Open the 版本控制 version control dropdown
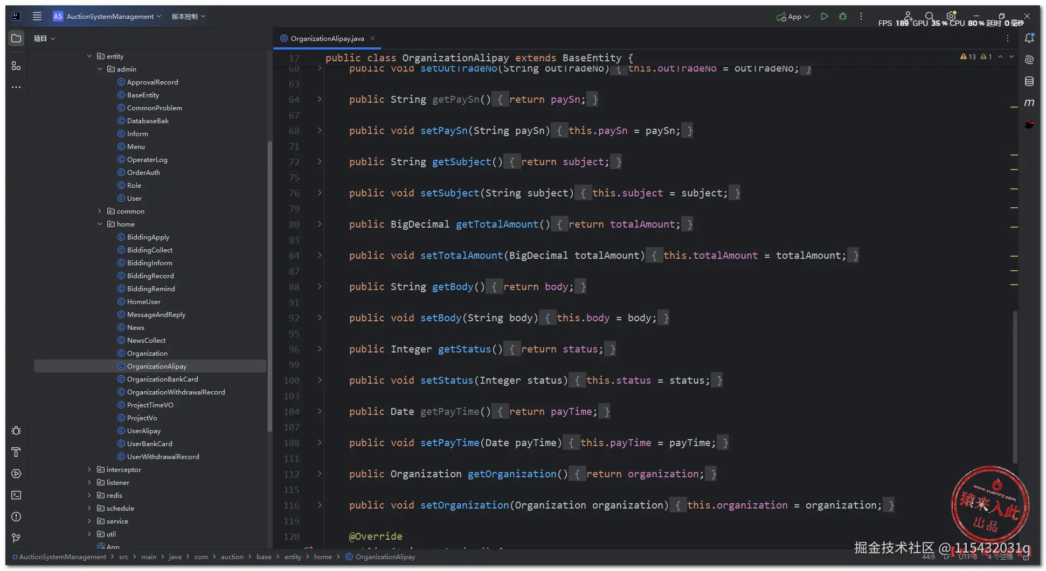Image resolution: width=1046 pixels, height=571 pixels. pos(189,16)
